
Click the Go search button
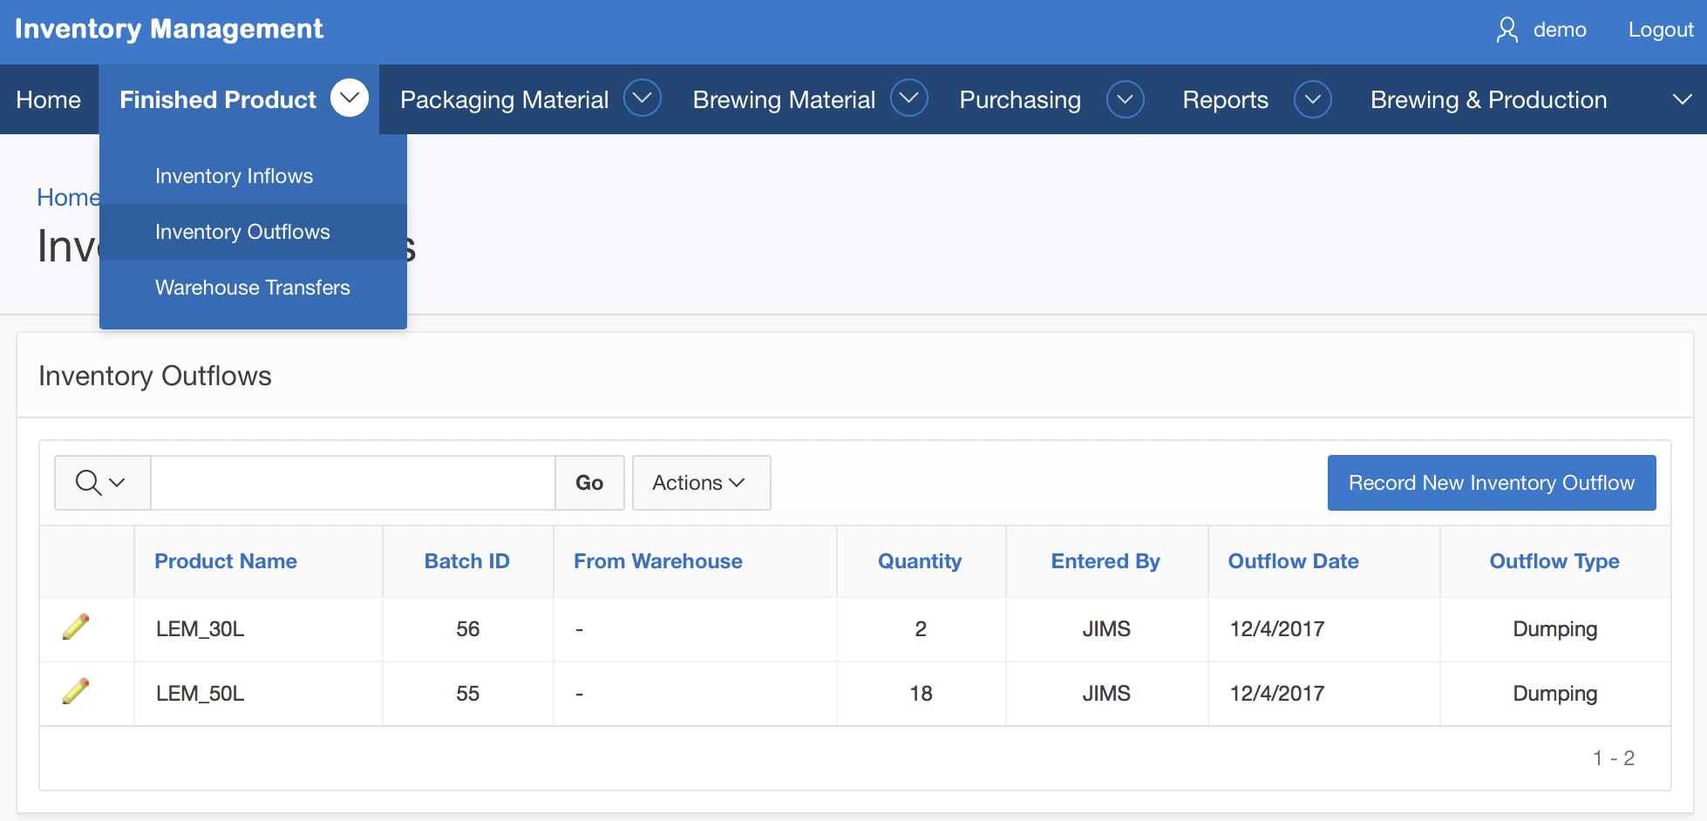[x=589, y=483]
